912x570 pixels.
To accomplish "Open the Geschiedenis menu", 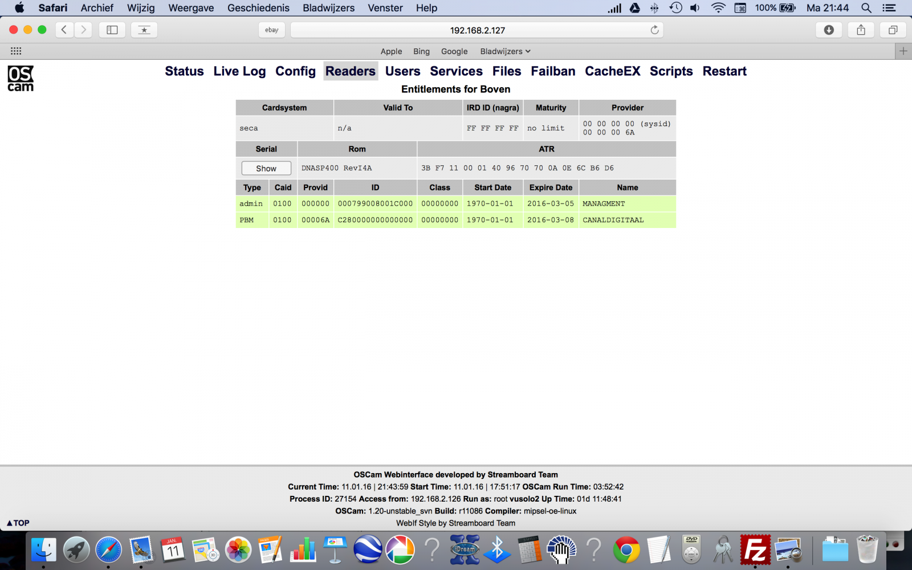I will coord(258,8).
